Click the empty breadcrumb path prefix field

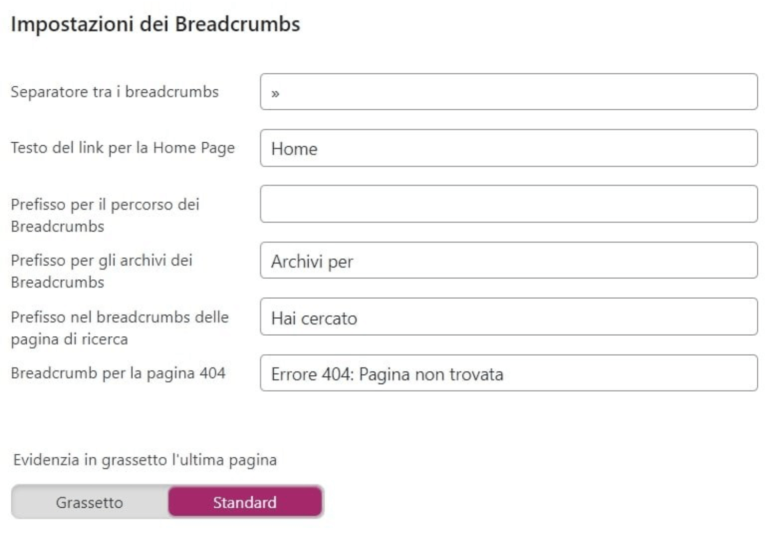509,204
